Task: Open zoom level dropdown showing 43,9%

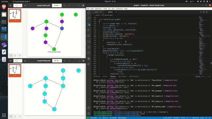Action: 57,6
